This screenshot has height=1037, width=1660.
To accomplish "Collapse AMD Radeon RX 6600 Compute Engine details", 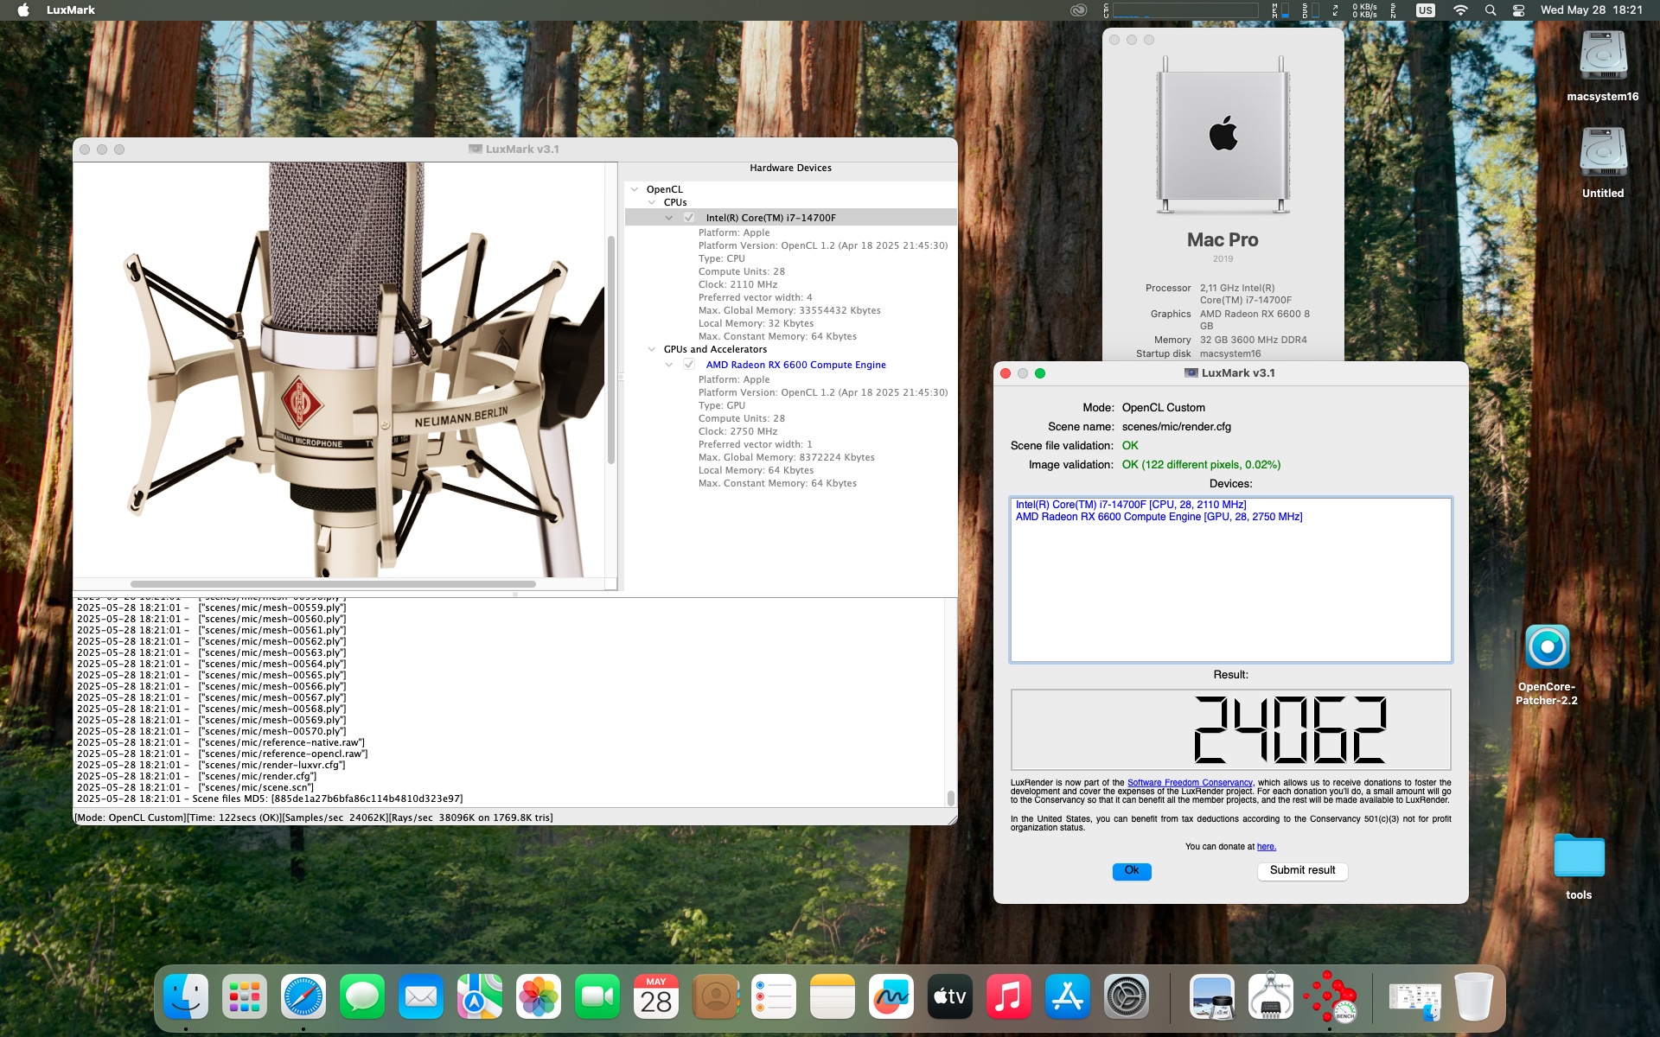I will tap(669, 365).
